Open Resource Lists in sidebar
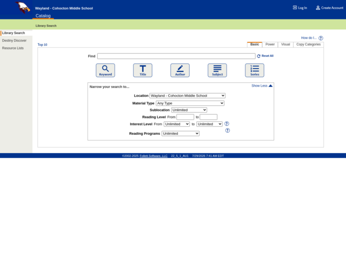This screenshot has height=277, width=346. 13,48
